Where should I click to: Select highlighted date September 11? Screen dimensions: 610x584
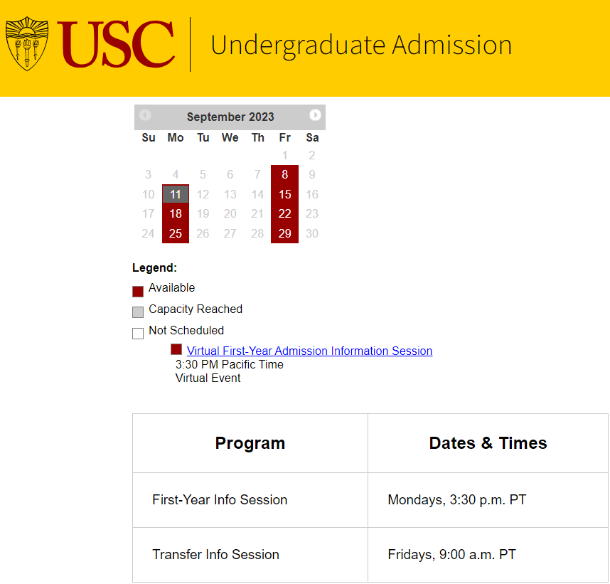tap(176, 194)
